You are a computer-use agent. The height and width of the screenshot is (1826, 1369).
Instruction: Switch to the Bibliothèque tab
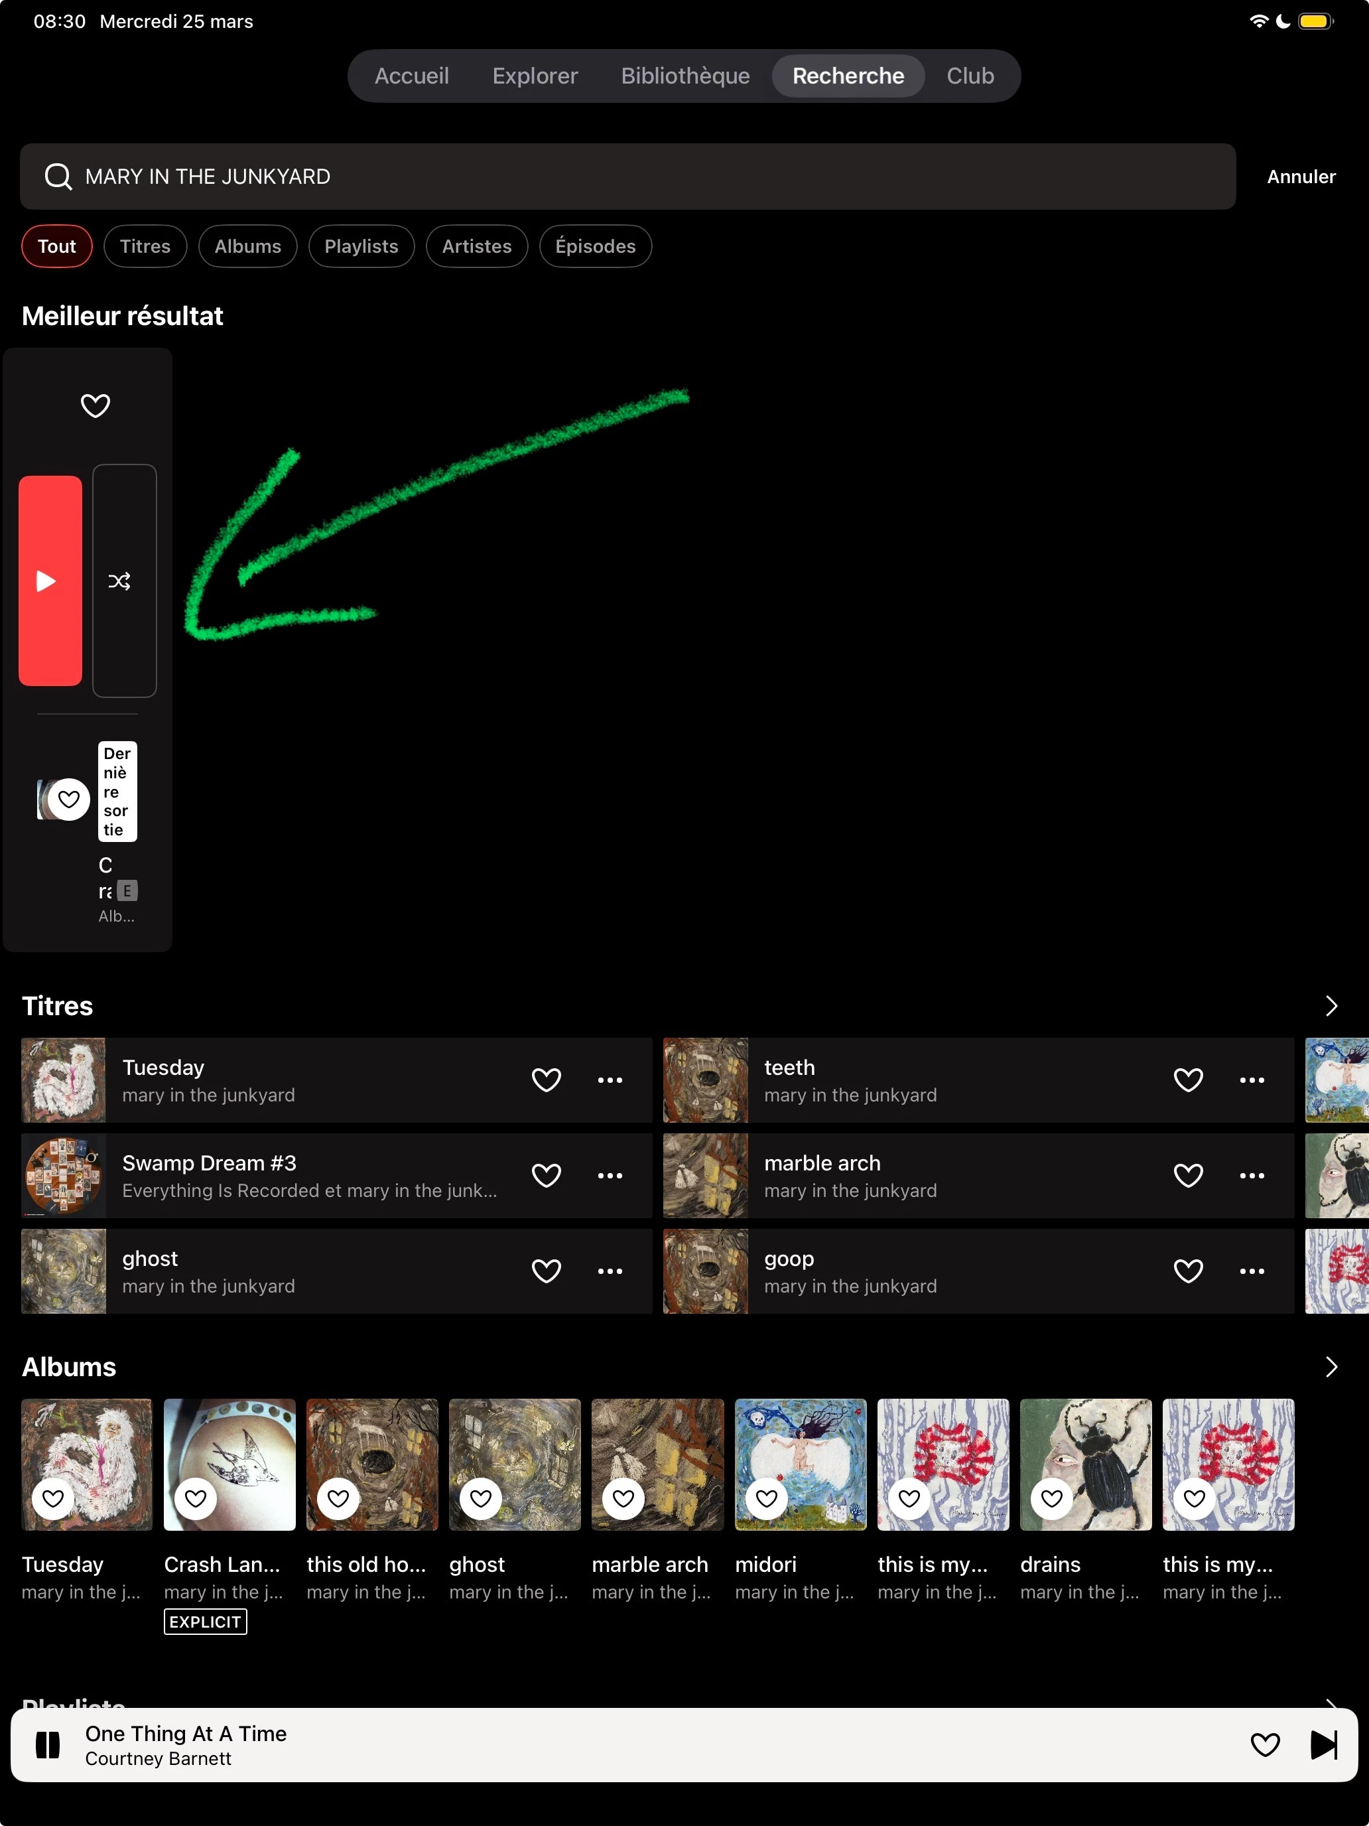[685, 76]
